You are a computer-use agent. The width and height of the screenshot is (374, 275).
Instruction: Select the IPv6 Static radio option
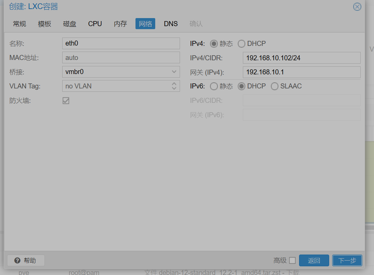tap(214, 86)
